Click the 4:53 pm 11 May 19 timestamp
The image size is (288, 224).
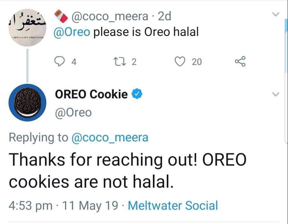[x=63, y=205]
